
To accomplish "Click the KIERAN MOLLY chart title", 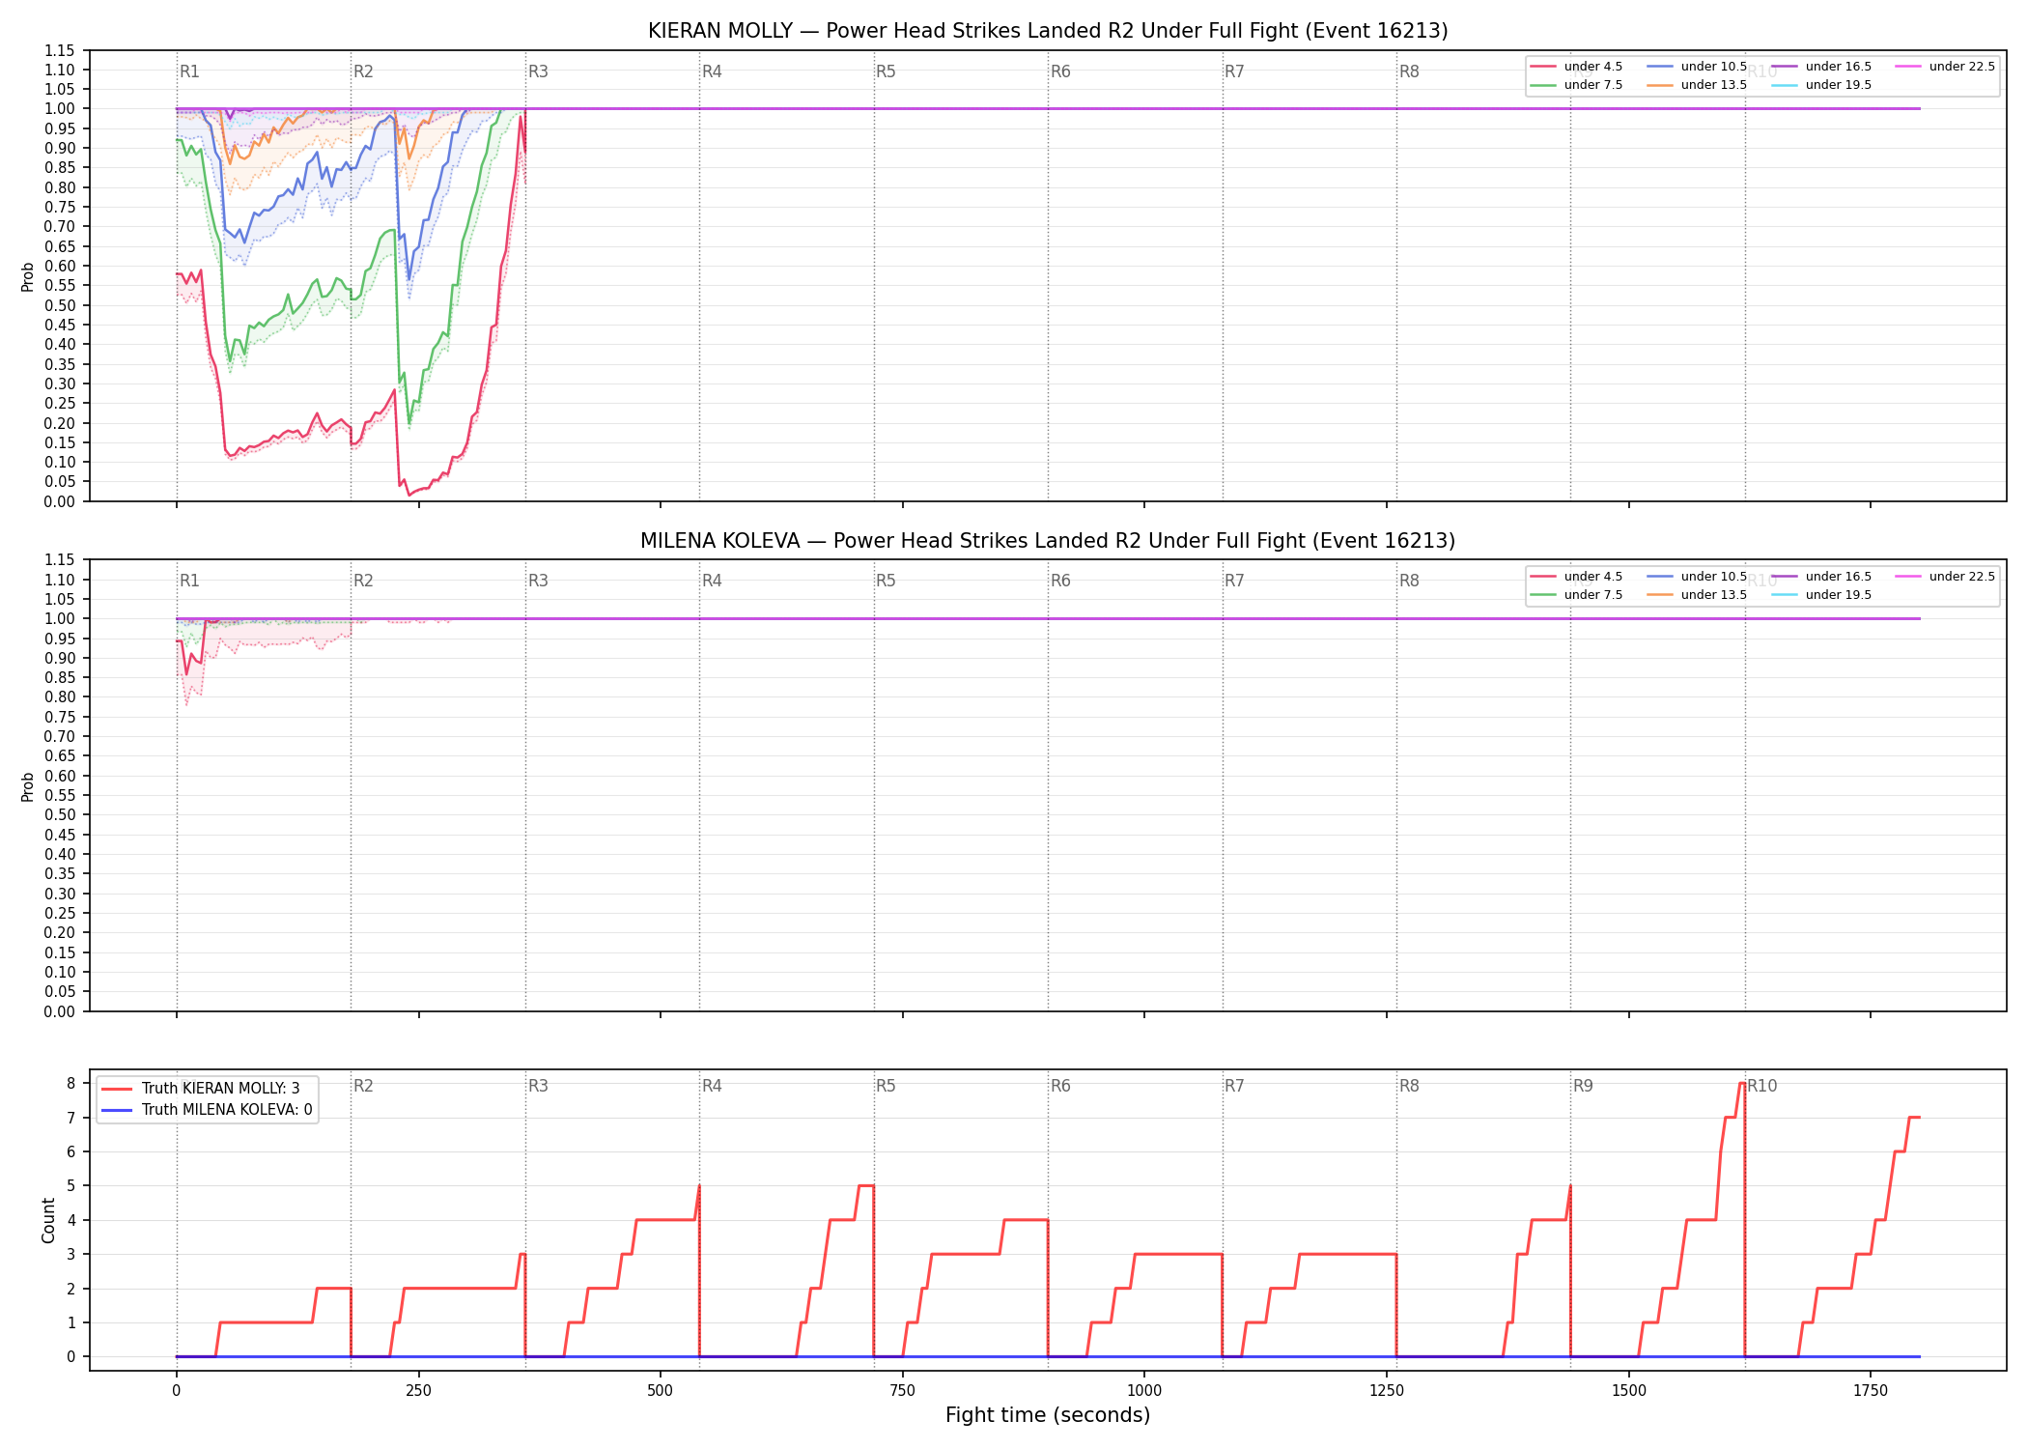I will pyautogui.click(x=1048, y=31).
